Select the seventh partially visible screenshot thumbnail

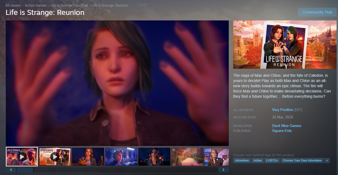pos(217,157)
